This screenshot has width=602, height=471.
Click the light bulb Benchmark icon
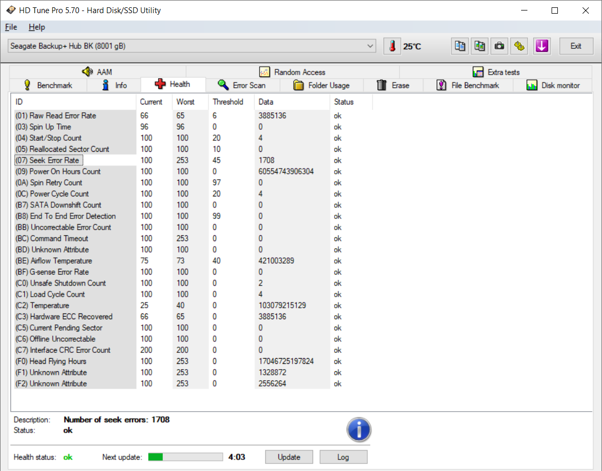point(27,85)
